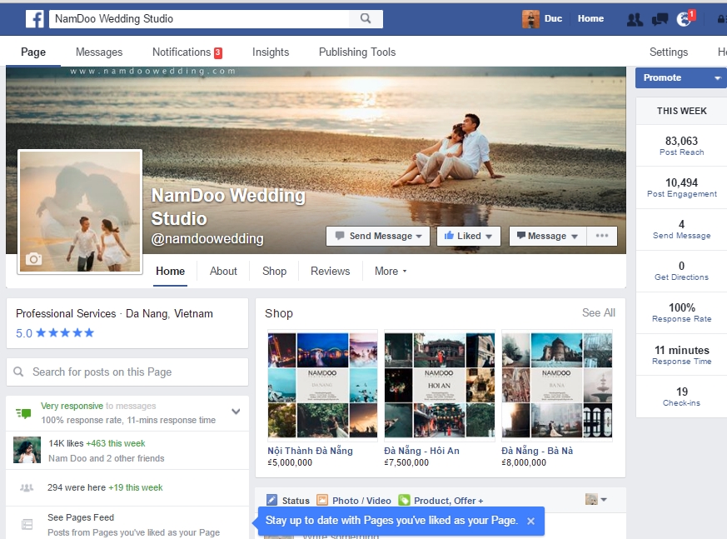The height and width of the screenshot is (539, 727).
Task: Open the Nội Thành Đà Nẵng collage thumbnail
Action: click(x=323, y=386)
